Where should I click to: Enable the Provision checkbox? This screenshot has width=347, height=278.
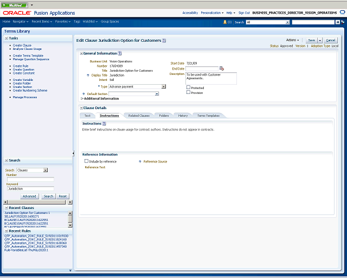(188, 92)
